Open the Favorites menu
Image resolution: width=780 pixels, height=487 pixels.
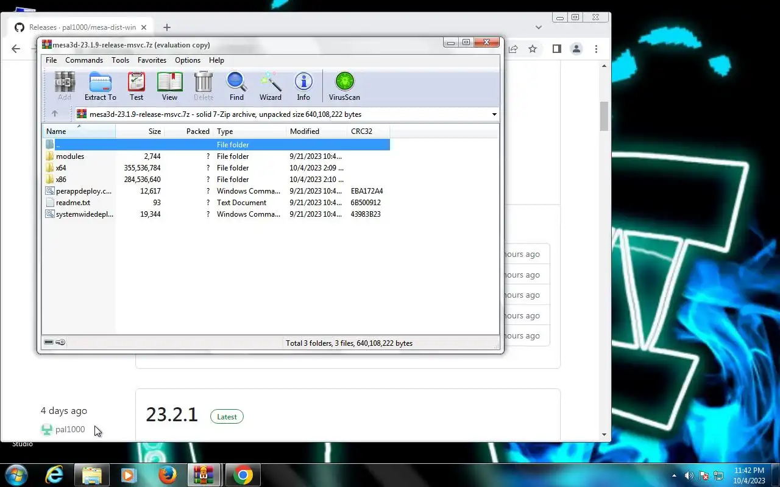[152, 60]
